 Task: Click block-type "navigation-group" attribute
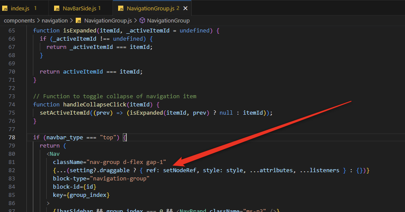[x=101, y=179]
